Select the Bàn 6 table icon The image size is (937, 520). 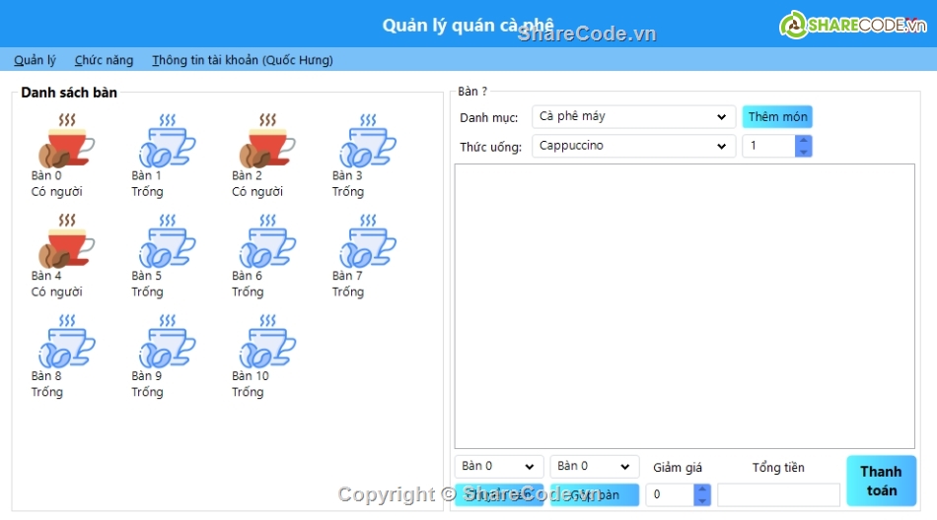click(x=265, y=241)
